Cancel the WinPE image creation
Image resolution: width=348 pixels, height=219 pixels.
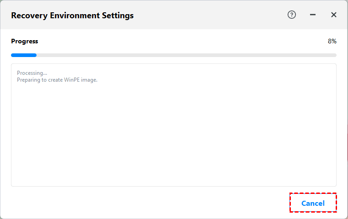point(313,203)
